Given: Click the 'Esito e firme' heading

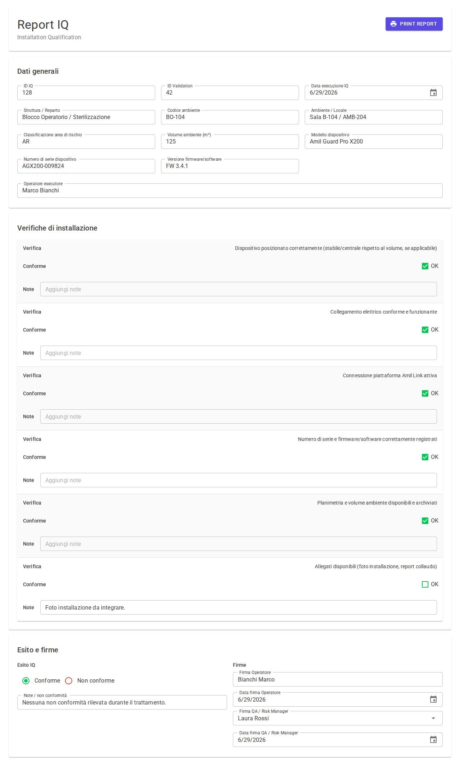Looking at the screenshot, I should 38,650.
